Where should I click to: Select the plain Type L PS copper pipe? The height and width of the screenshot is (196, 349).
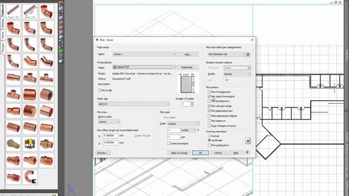click(13, 11)
